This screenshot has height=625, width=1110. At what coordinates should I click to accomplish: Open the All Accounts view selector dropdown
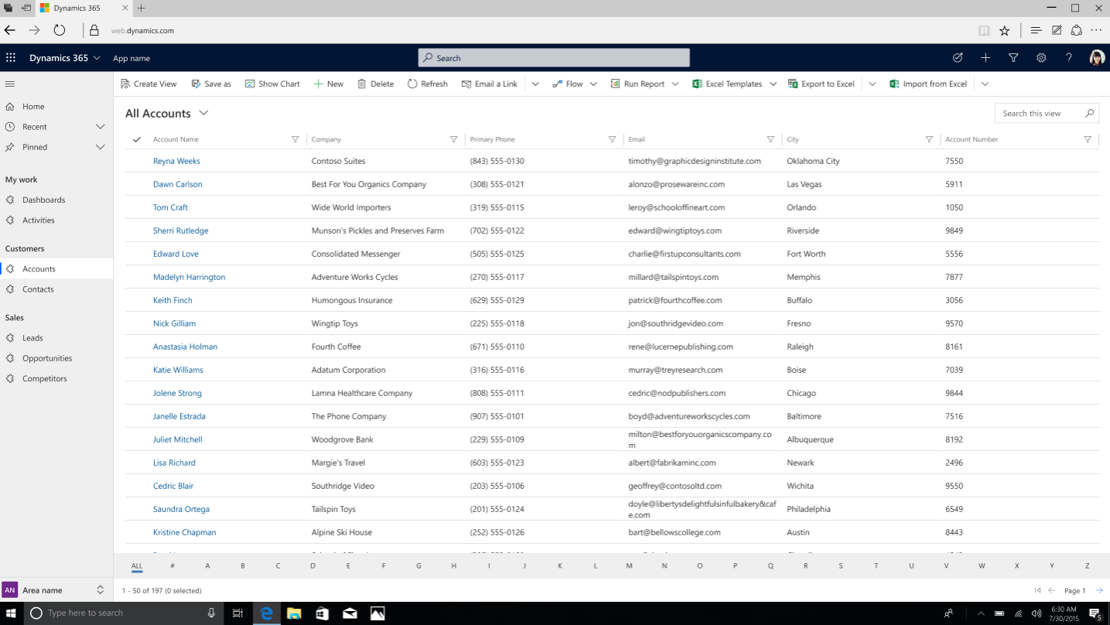coord(204,113)
